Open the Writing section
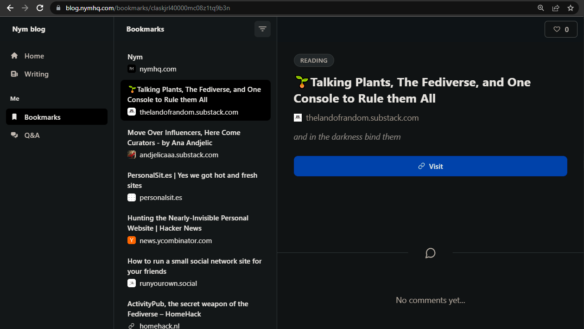This screenshot has height=329, width=584. [36, 74]
